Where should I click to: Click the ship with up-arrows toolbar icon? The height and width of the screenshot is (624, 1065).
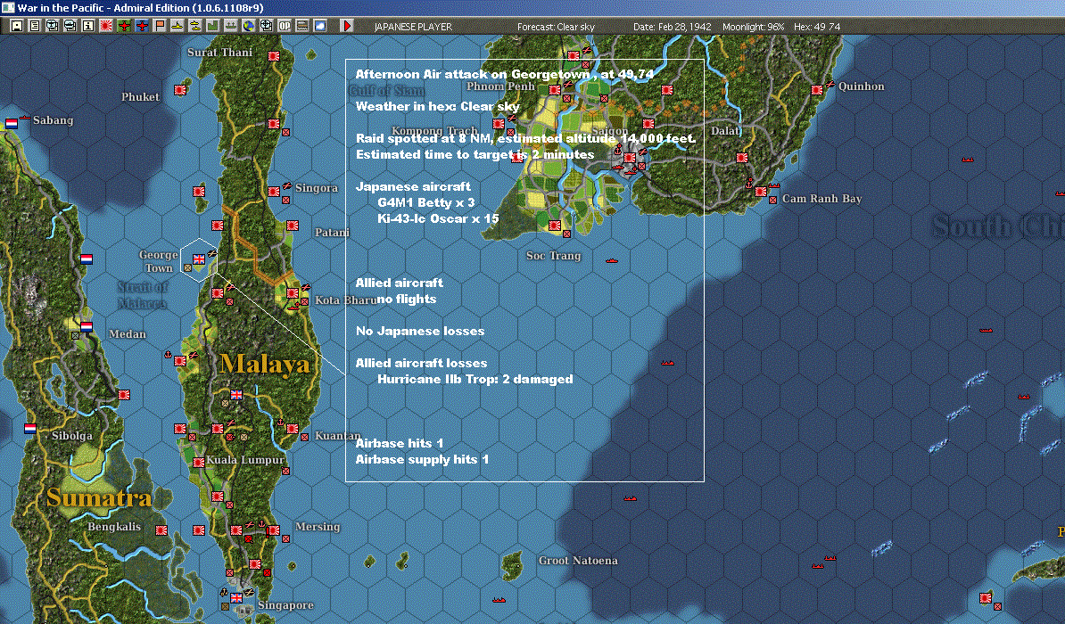click(231, 26)
